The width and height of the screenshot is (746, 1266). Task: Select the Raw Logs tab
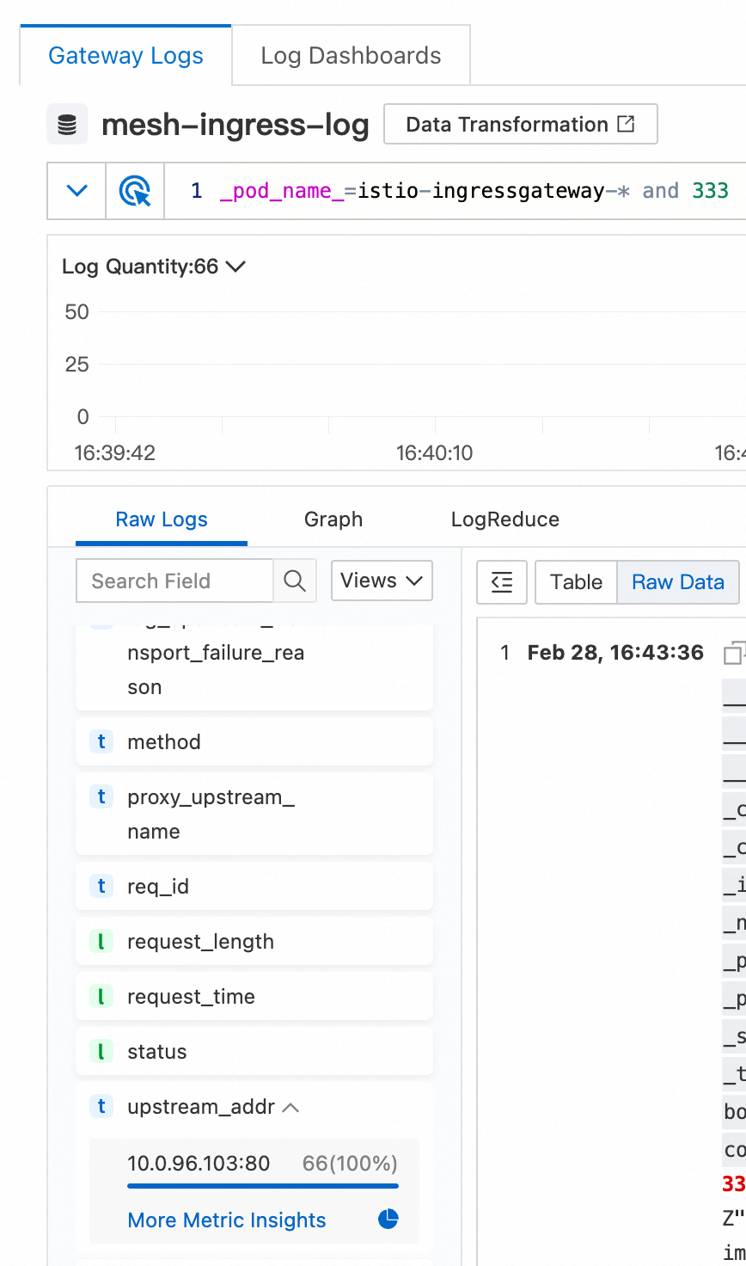pos(162,519)
